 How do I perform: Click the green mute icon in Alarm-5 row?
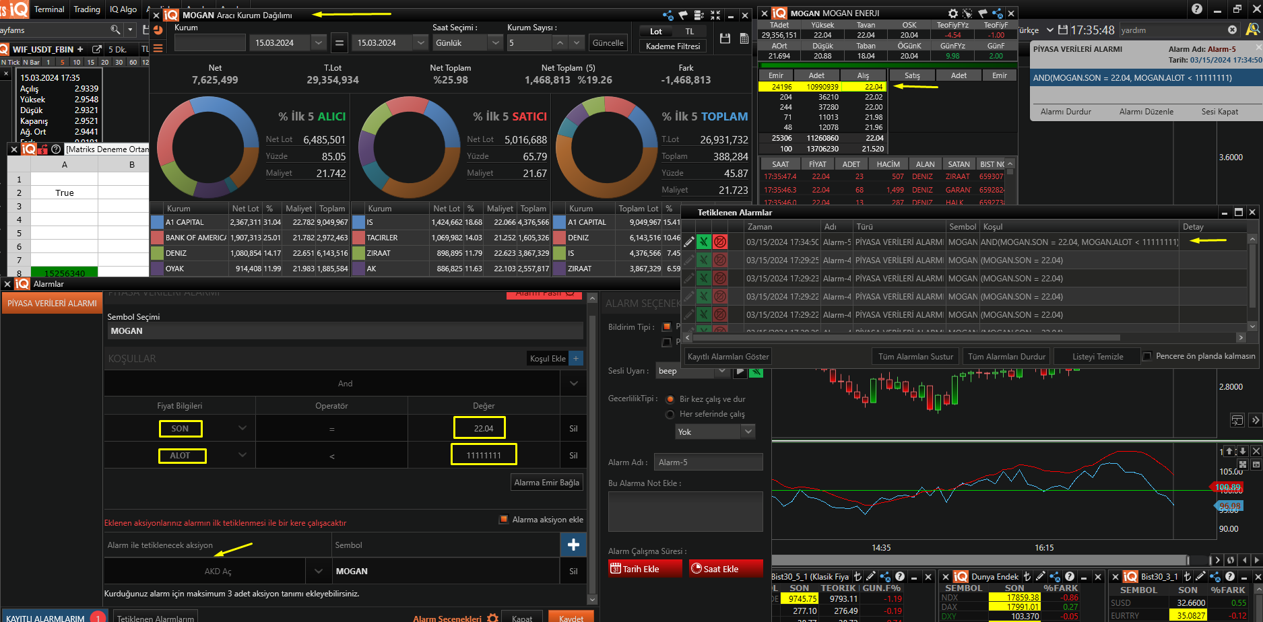pyautogui.click(x=704, y=242)
